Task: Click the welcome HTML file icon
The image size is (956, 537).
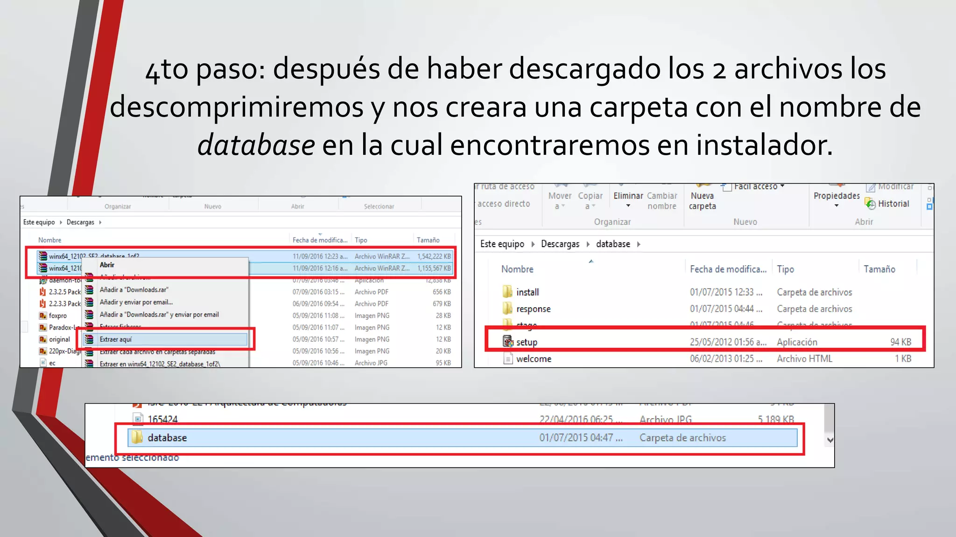Action: click(x=508, y=358)
